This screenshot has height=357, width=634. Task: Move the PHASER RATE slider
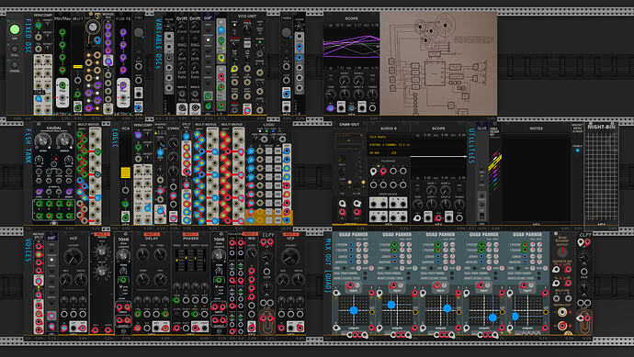pos(204,260)
